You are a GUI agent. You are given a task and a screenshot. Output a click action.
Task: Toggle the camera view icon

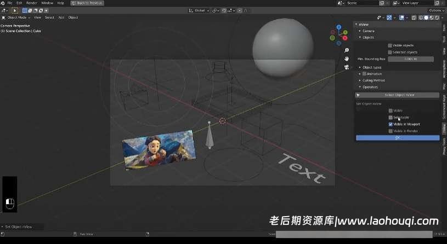coord(347,67)
